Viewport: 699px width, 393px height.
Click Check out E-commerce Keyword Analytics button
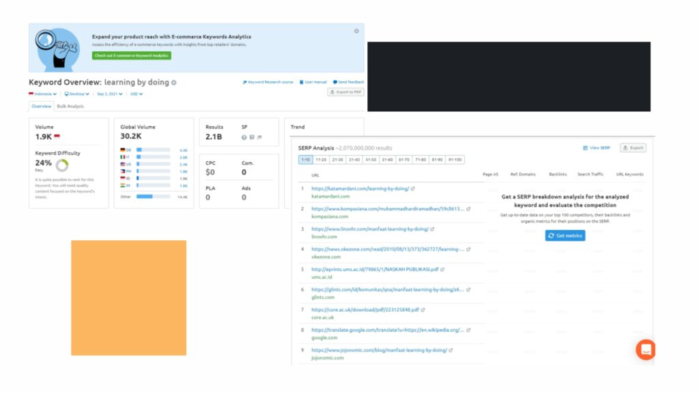(132, 55)
